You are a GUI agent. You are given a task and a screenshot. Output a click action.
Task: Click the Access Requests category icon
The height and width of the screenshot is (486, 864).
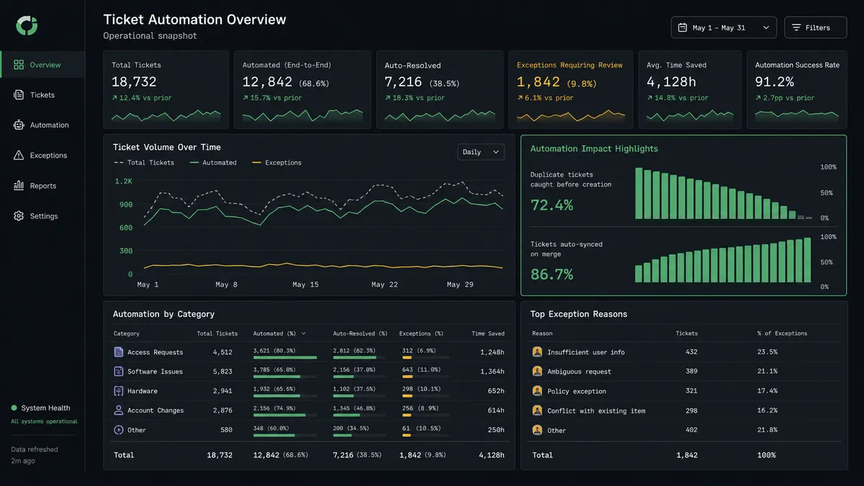point(119,352)
